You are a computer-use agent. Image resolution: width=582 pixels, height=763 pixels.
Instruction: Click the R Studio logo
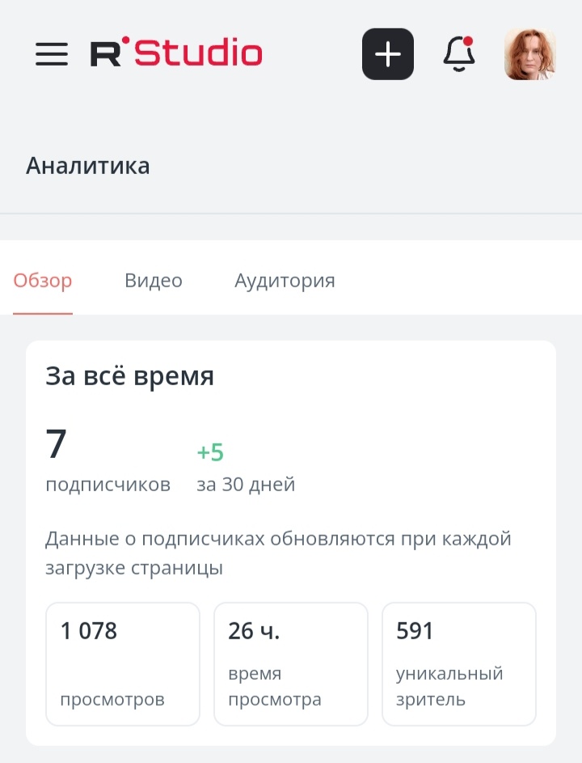click(x=176, y=53)
